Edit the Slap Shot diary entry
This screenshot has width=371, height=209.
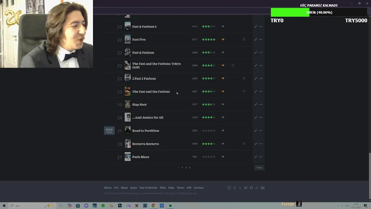point(256,105)
